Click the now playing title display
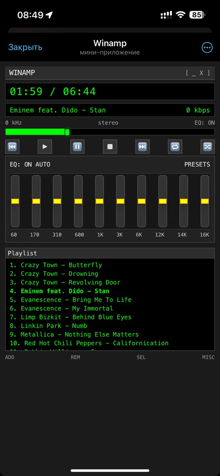 [58, 110]
